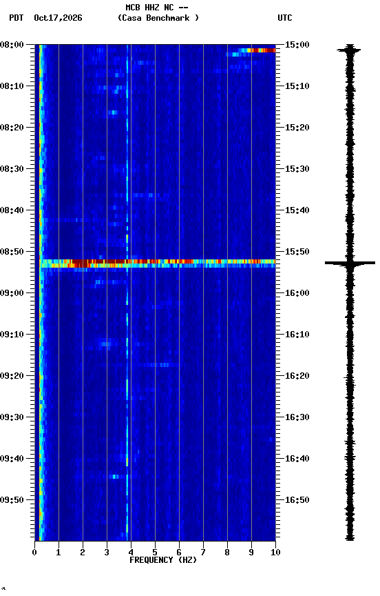Click the 10 Hz frequency tick label
Viewport: 380px width, 596px height.
pos(275,553)
